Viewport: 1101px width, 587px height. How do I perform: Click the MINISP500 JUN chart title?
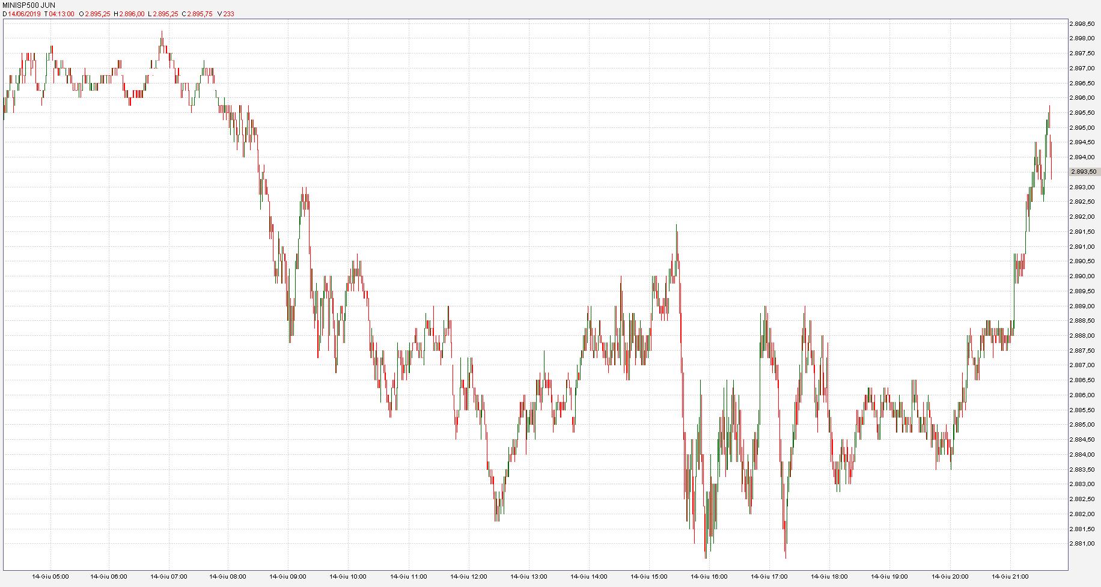(x=29, y=5)
